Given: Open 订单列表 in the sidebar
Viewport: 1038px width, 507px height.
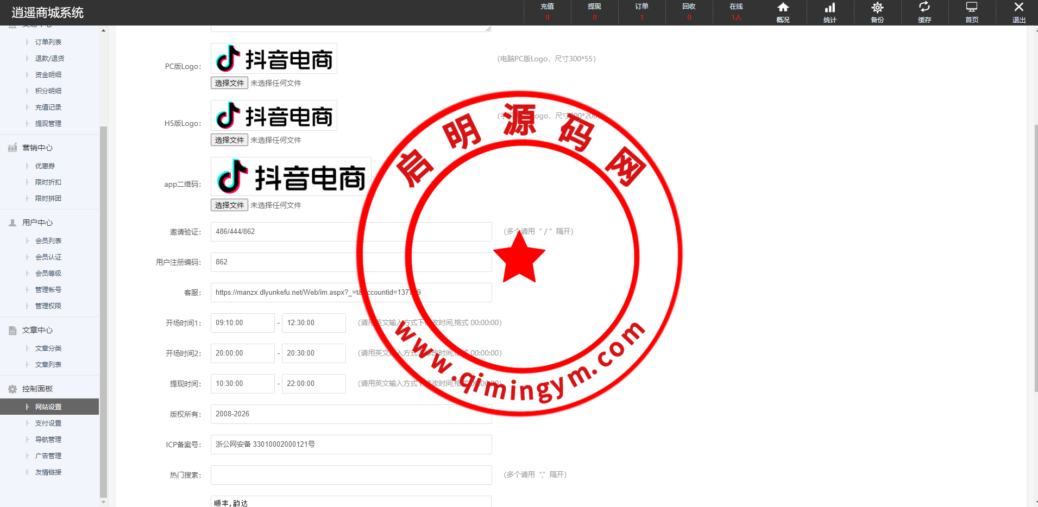Looking at the screenshot, I should click(x=48, y=42).
